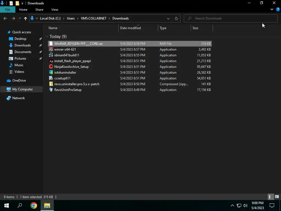
Task: Open Music in navigation pane
Action: [19, 65]
